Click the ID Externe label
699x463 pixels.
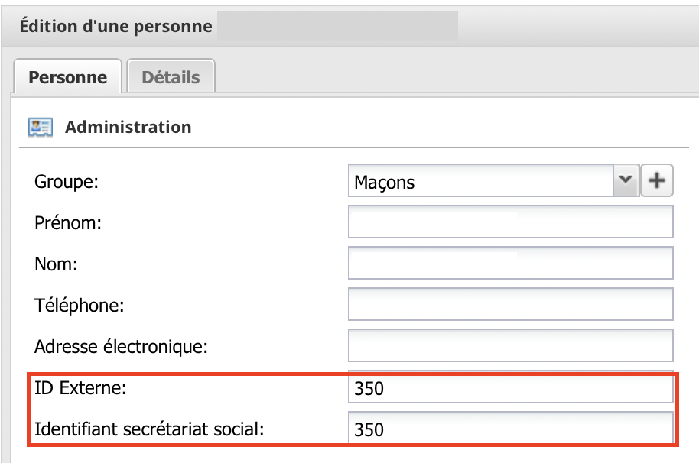pyautogui.click(x=81, y=388)
